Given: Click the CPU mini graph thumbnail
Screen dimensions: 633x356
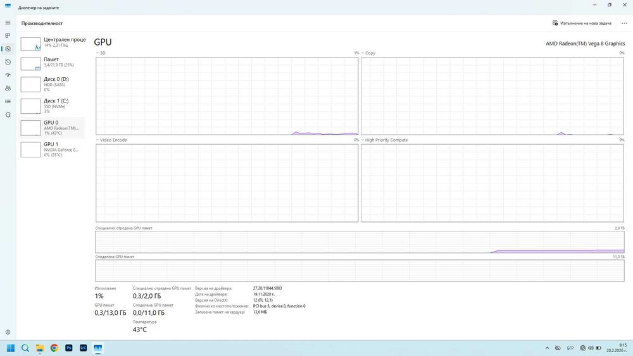Looking at the screenshot, I should (30, 44).
